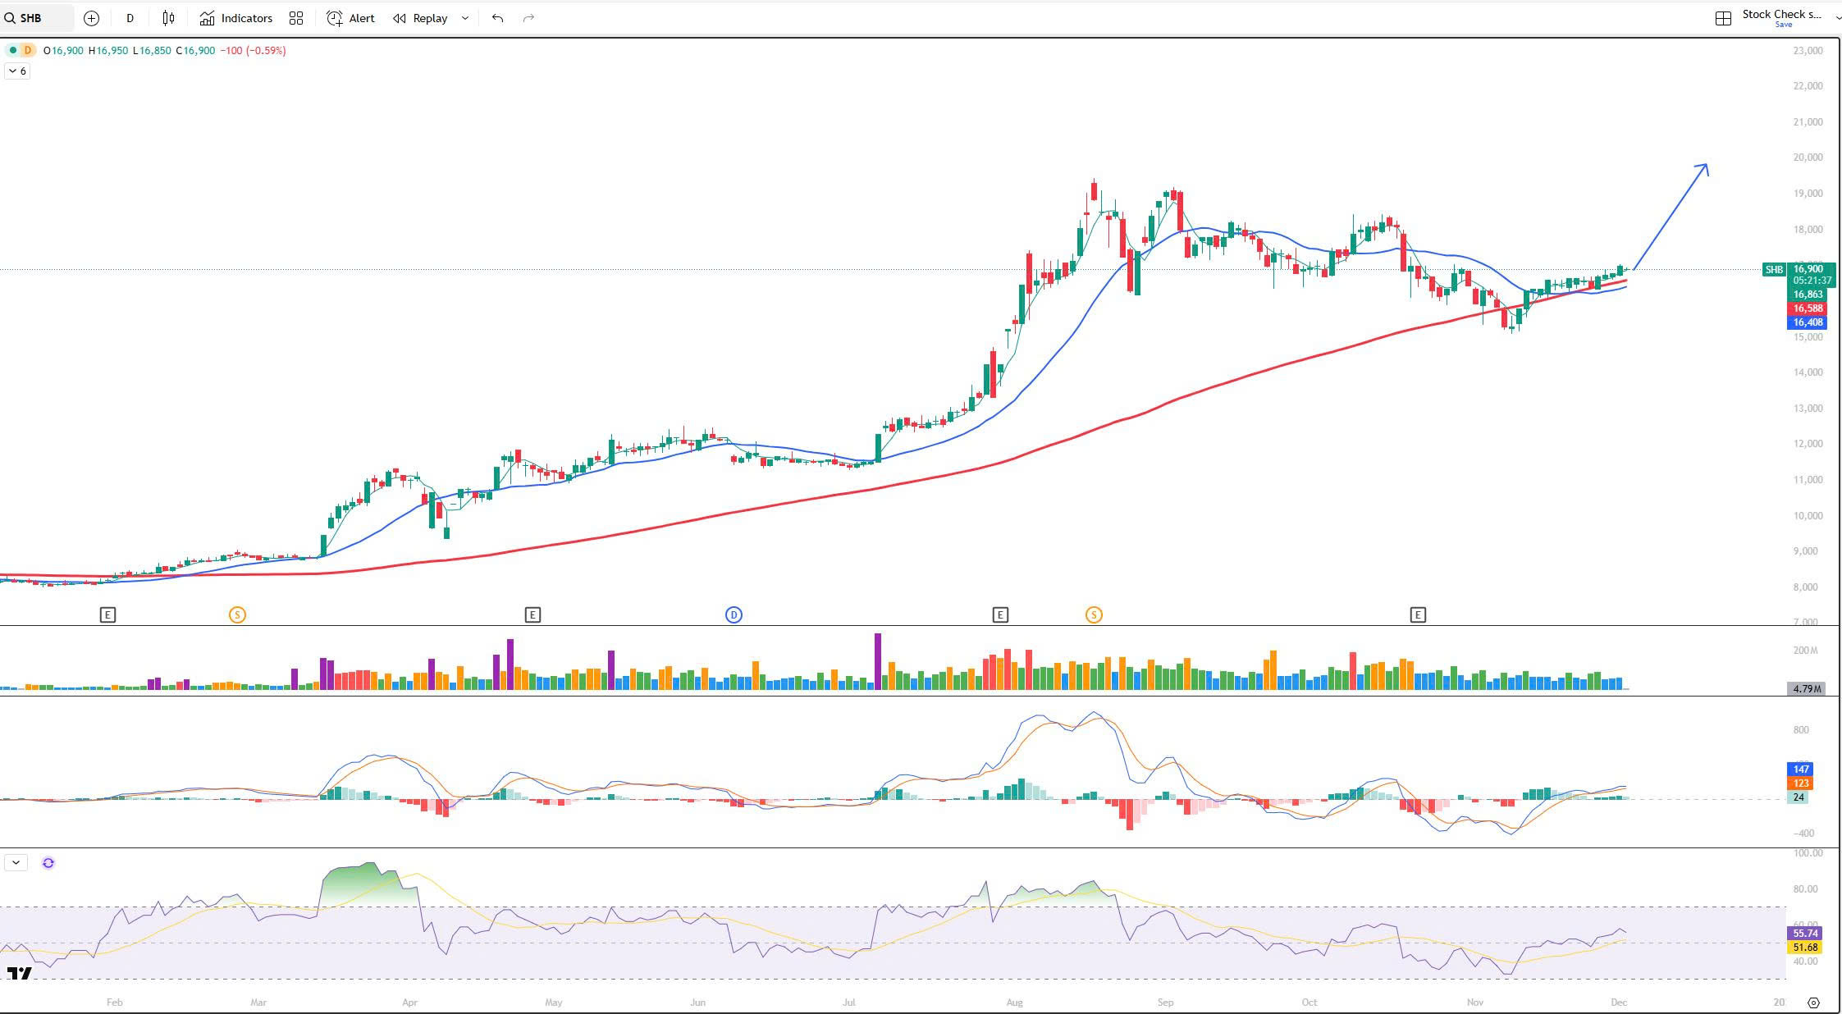The width and height of the screenshot is (1842, 1014).
Task: Click the redo arrow
Action: [528, 18]
